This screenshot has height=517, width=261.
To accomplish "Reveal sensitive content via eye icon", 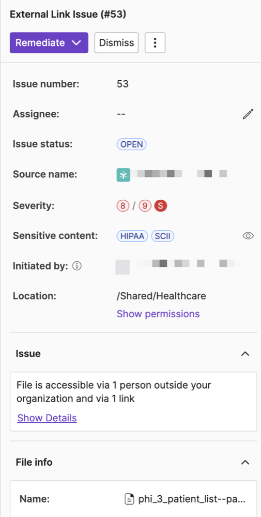I will (248, 236).
